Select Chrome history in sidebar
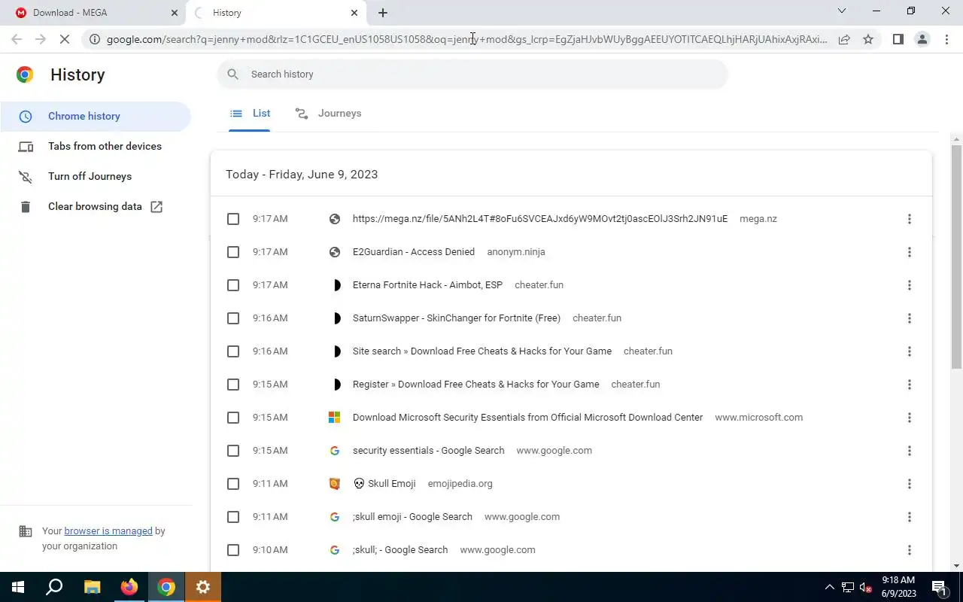963x602 pixels. tap(96, 117)
